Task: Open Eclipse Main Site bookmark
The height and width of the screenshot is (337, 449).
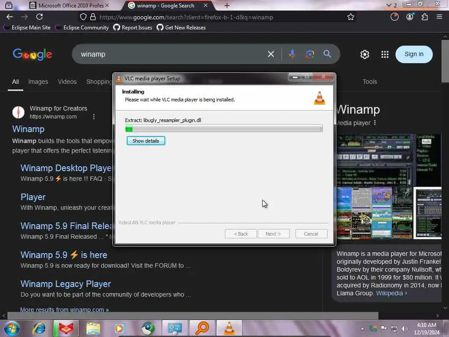Action: 27,28
